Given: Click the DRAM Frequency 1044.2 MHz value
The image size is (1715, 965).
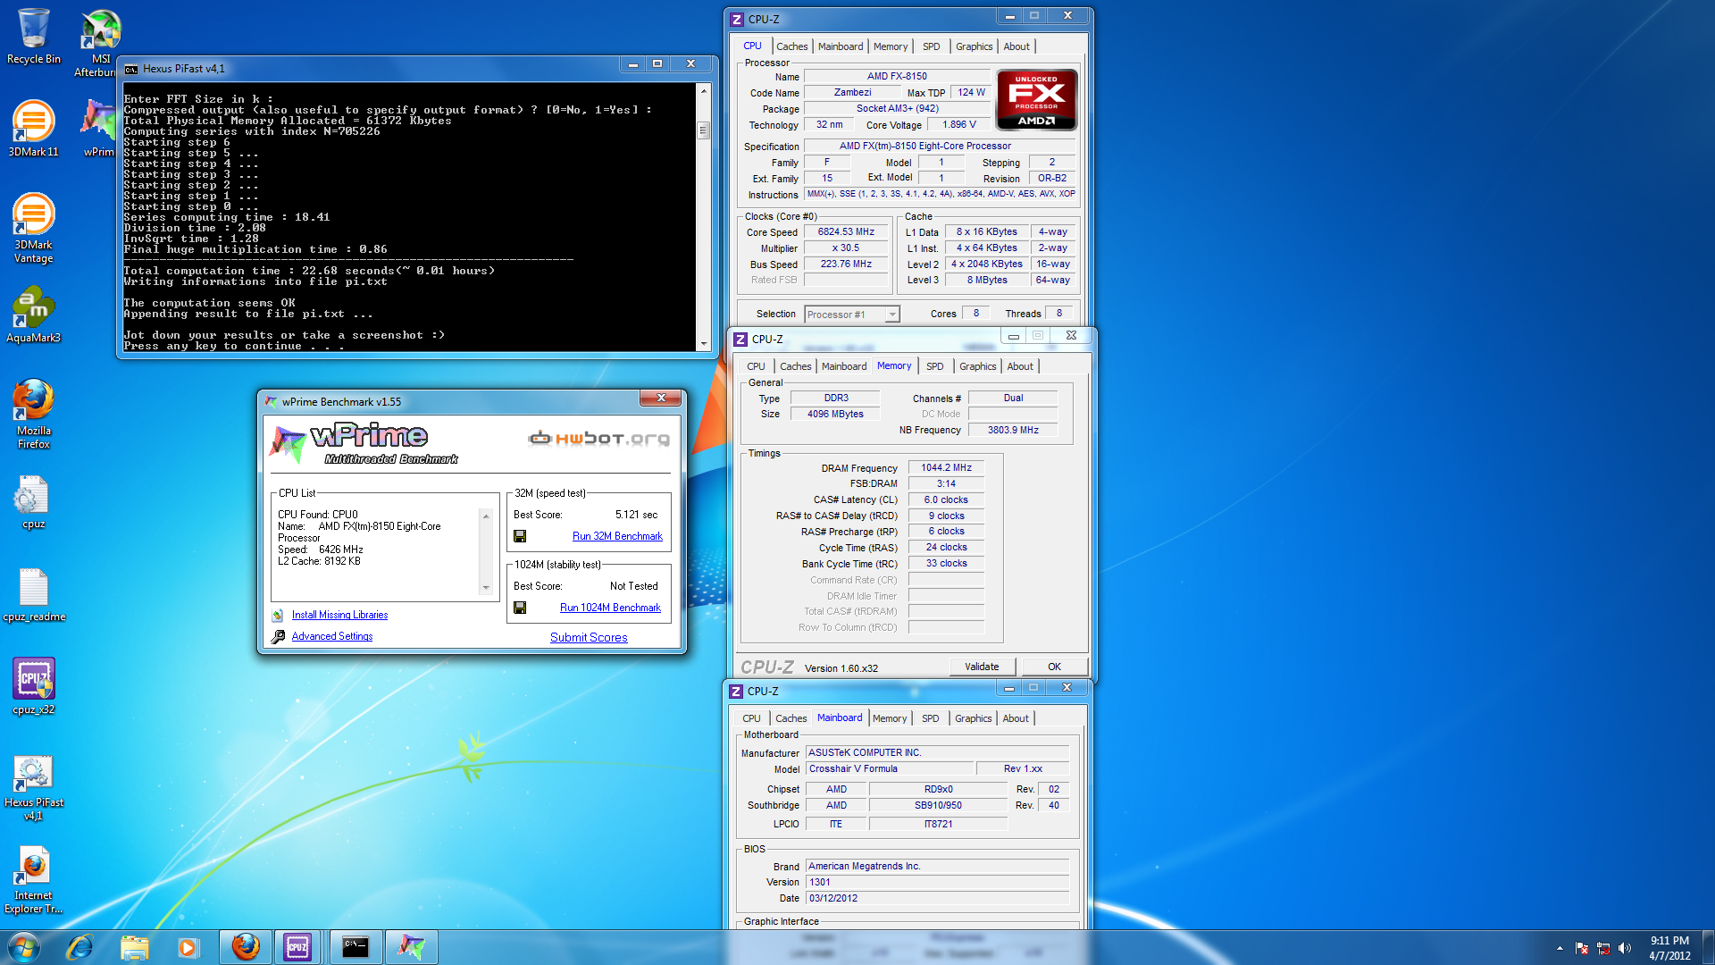Looking at the screenshot, I should (946, 468).
